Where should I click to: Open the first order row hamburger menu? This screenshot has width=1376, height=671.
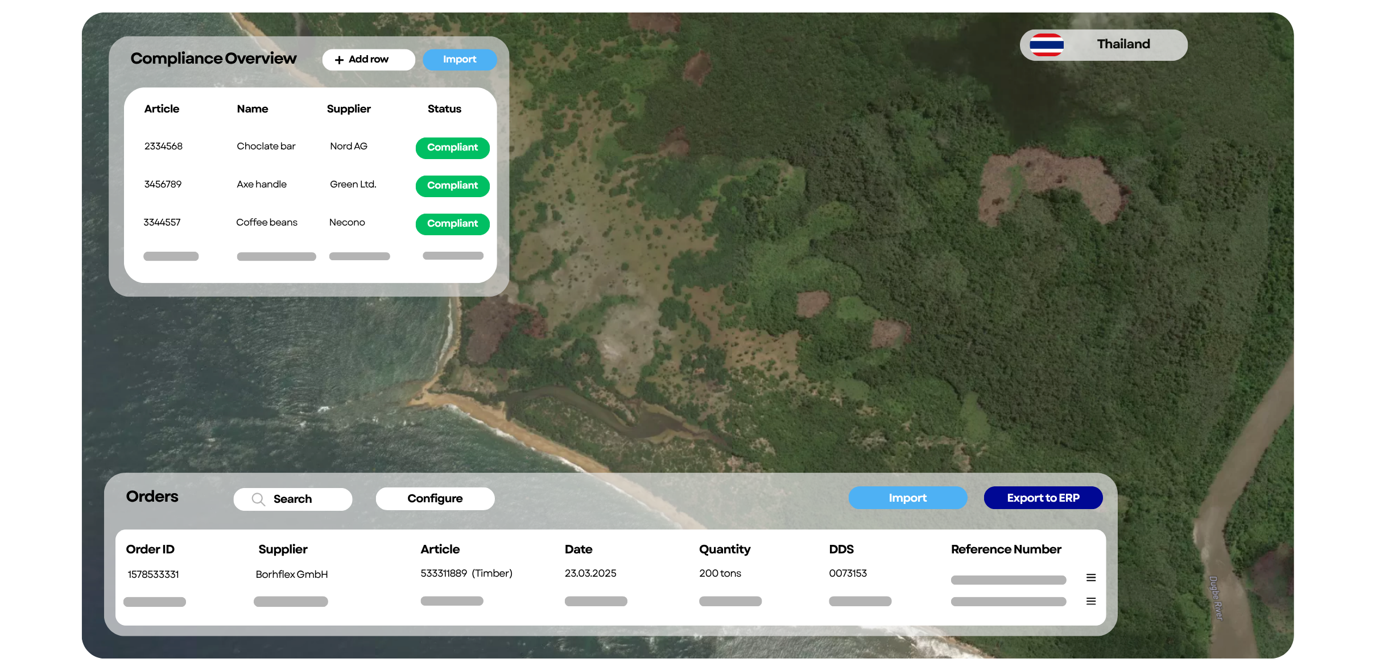point(1090,578)
